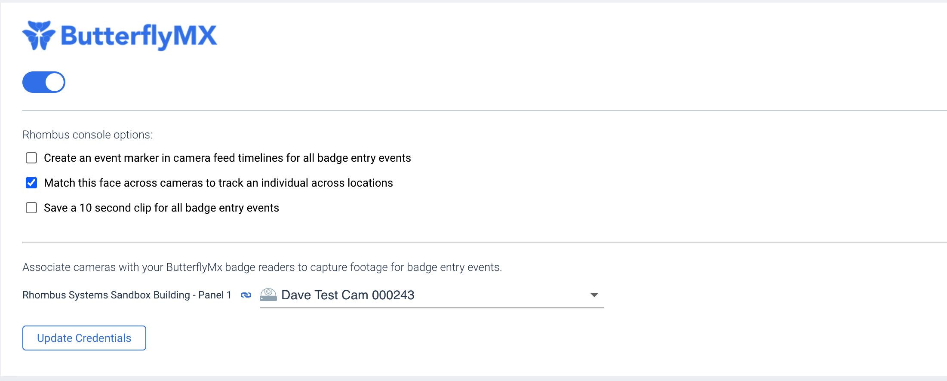This screenshot has width=947, height=381.
Task: Click the 'Rhombus console options:' heading
Action: pyautogui.click(x=87, y=135)
